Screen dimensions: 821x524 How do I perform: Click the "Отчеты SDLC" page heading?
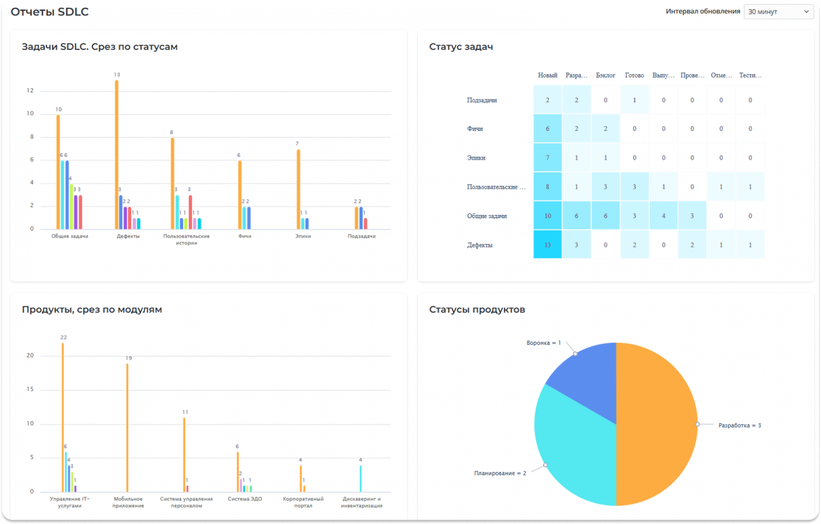click(x=51, y=11)
